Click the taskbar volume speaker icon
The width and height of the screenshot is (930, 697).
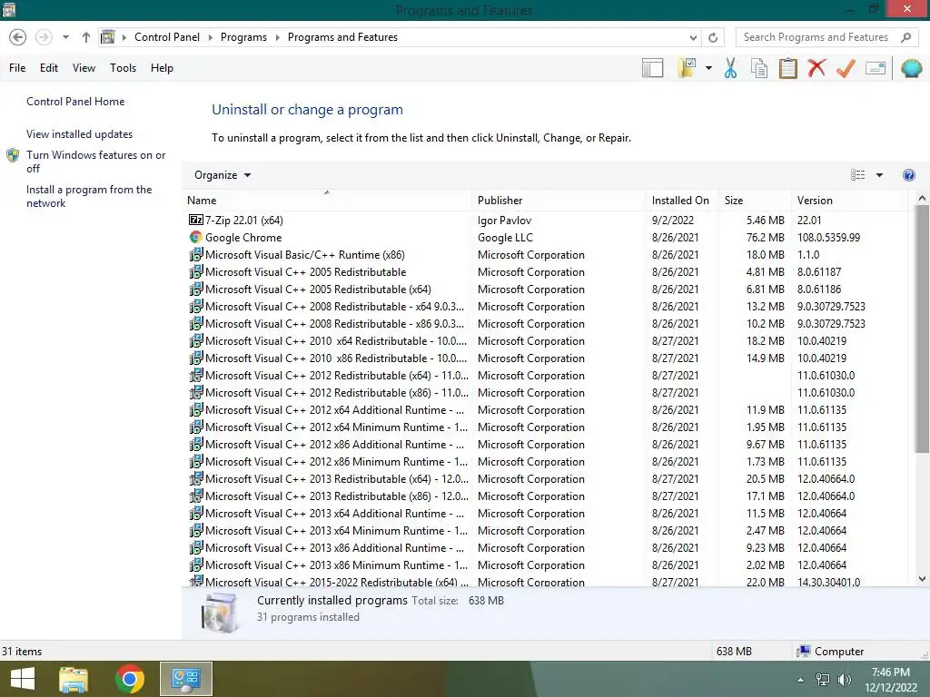point(845,680)
